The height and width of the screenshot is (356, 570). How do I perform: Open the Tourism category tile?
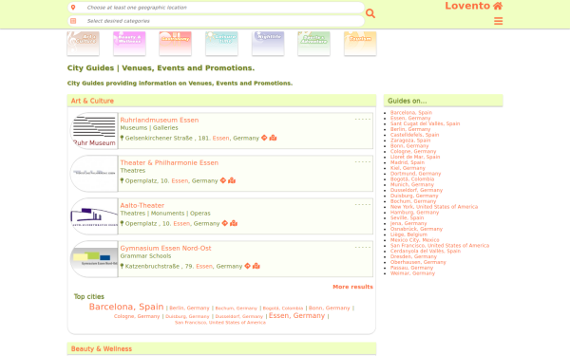tap(360, 44)
